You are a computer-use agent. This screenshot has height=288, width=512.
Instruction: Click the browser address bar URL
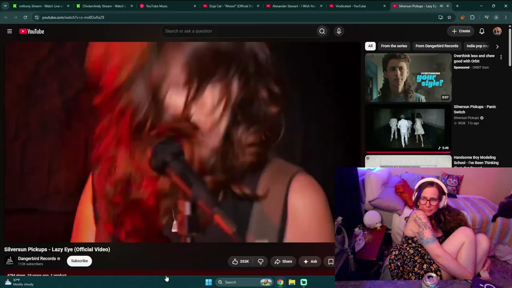(73, 17)
